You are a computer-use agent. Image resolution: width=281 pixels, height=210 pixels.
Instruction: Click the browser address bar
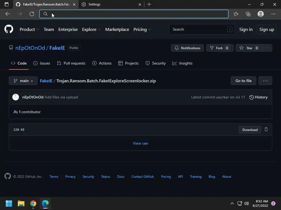(x=134, y=14)
